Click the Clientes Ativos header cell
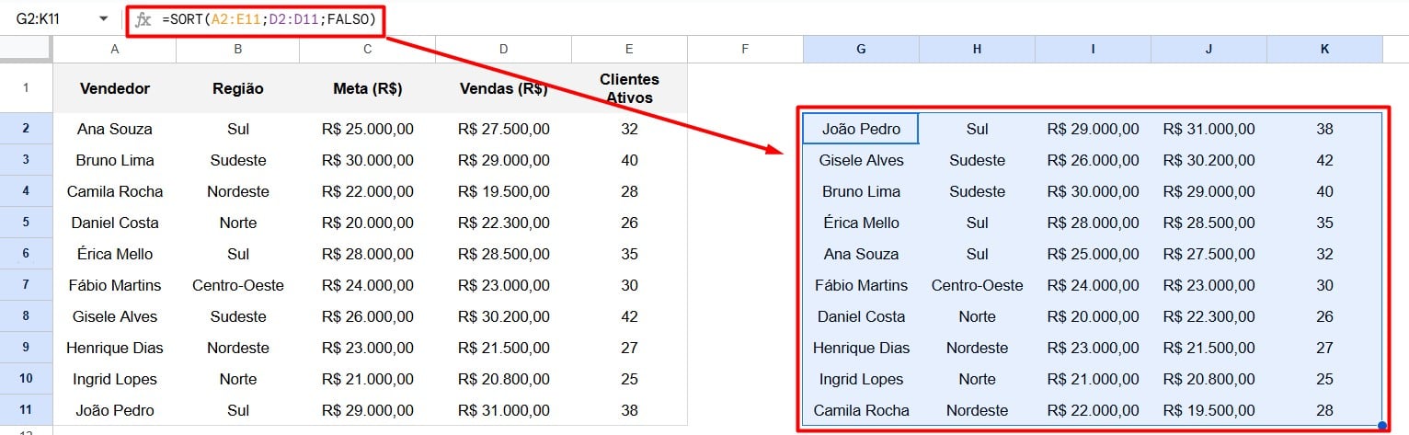Image resolution: width=1409 pixels, height=435 pixels. pos(629,88)
